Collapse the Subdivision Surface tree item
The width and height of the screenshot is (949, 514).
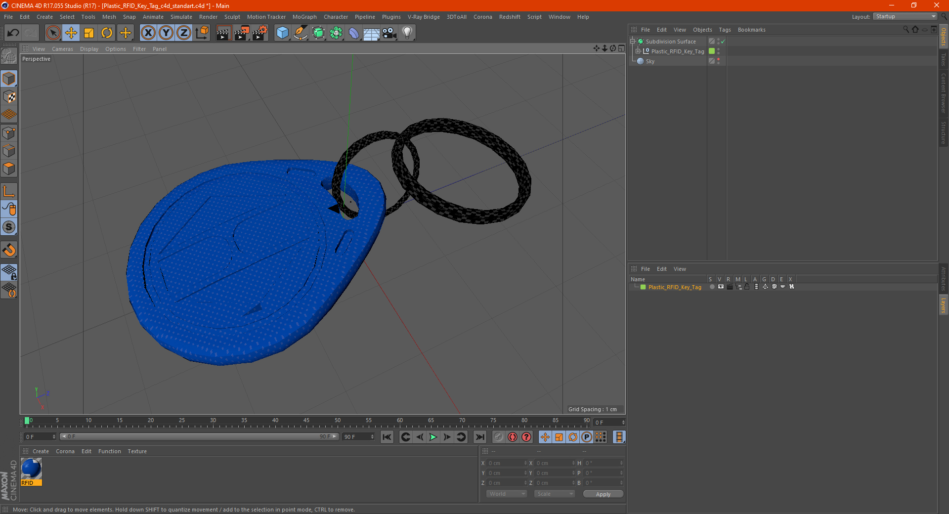pyautogui.click(x=633, y=42)
